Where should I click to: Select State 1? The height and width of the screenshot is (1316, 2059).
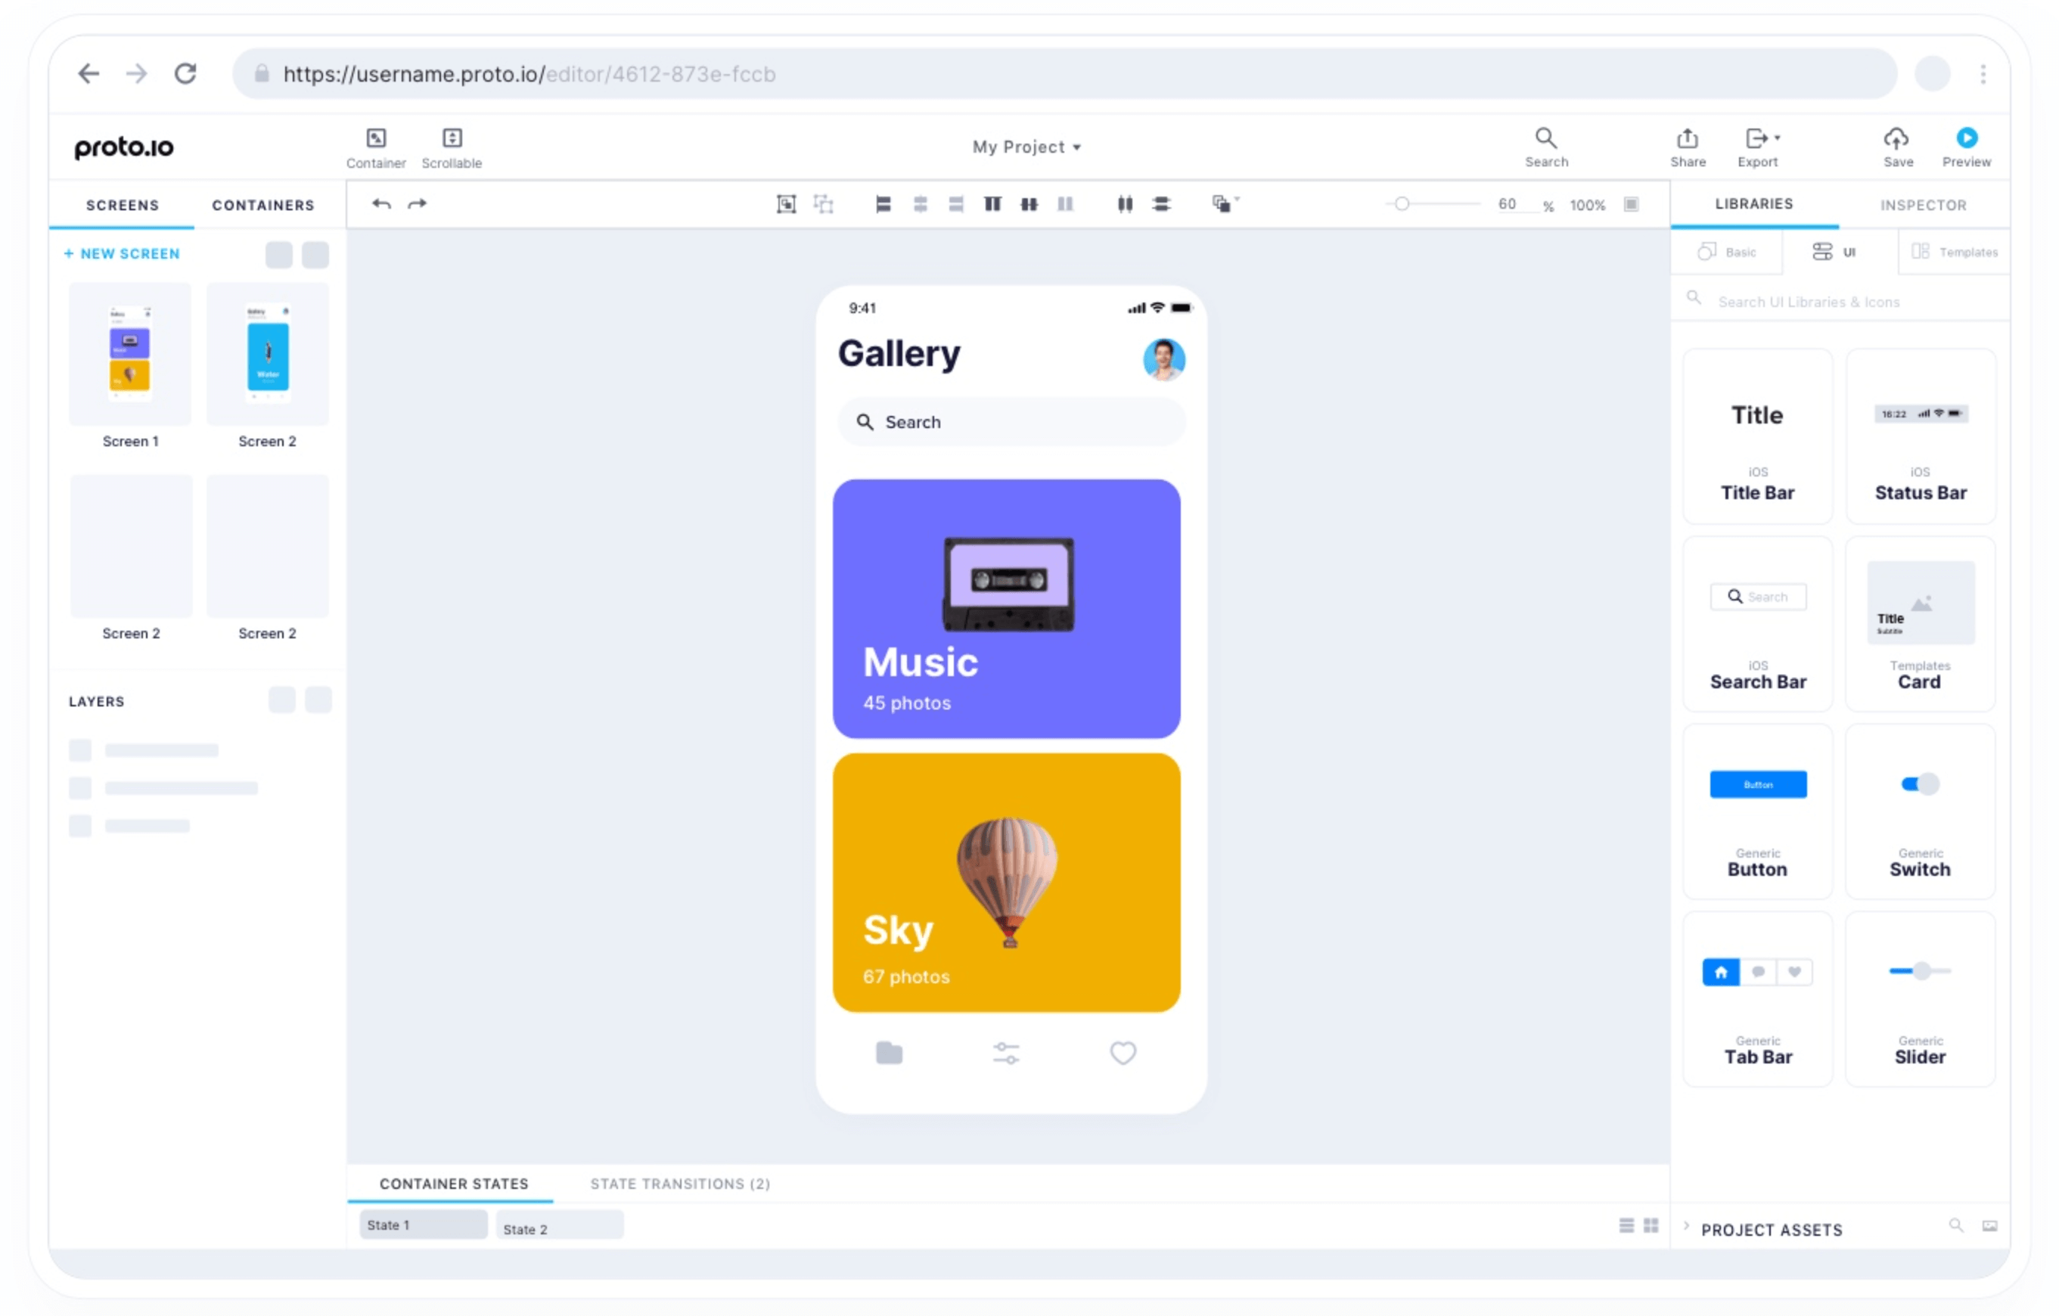point(424,1225)
